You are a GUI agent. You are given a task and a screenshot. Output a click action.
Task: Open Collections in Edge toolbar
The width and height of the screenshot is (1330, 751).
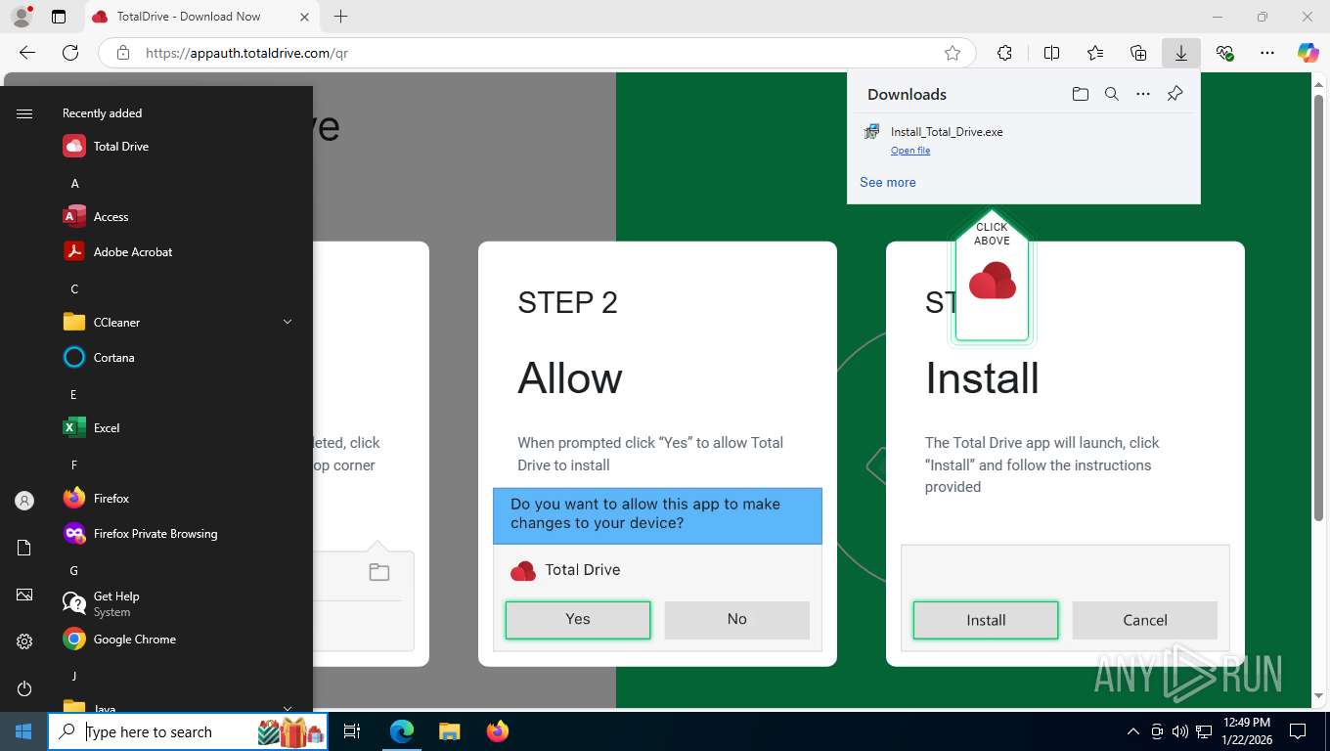pyautogui.click(x=1138, y=53)
